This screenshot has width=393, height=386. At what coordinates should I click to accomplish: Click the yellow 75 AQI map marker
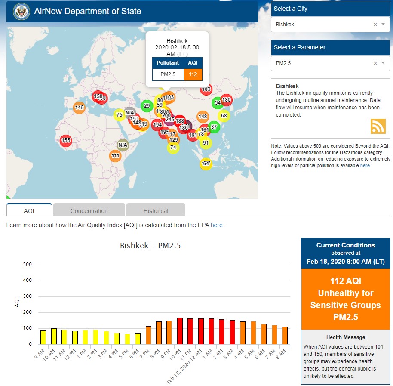[x=120, y=115]
